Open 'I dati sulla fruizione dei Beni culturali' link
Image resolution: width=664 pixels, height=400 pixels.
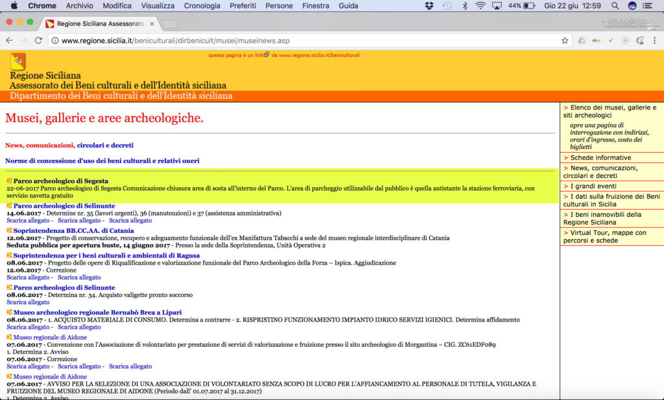click(611, 200)
